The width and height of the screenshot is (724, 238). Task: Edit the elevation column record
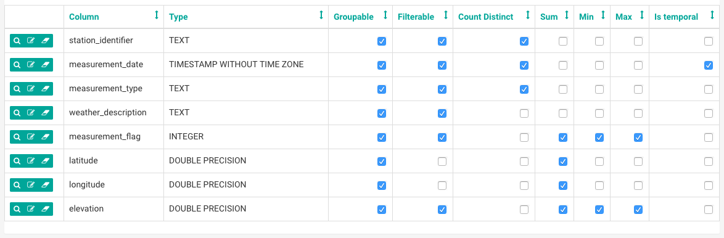pos(31,209)
